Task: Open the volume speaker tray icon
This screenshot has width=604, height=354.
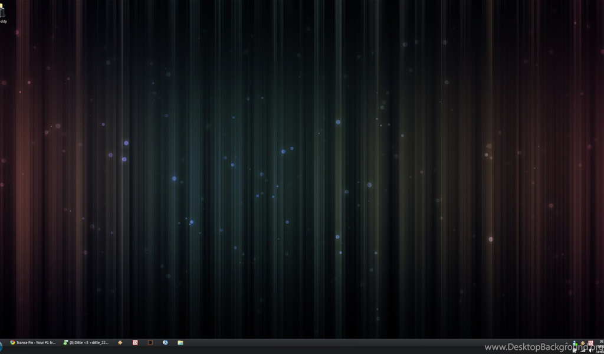Action: (x=590, y=351)
